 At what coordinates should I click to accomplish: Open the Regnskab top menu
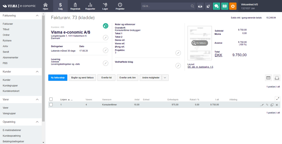[x=75, y=6]
